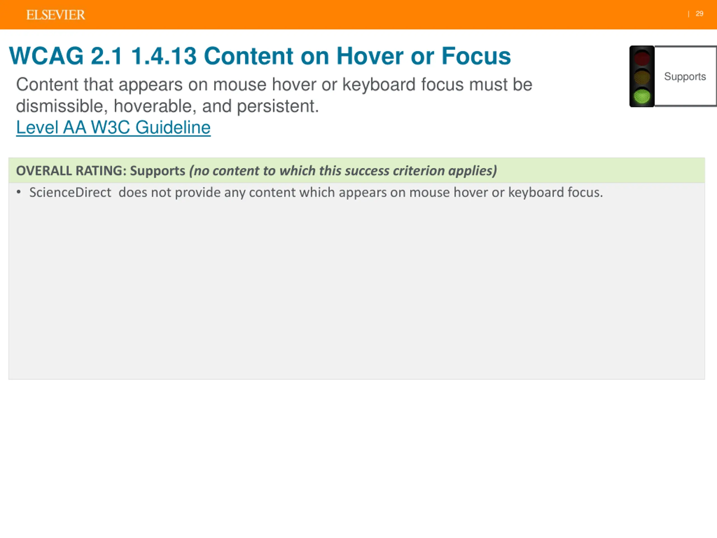Click the separator bar beside page number

coord(688,14)
